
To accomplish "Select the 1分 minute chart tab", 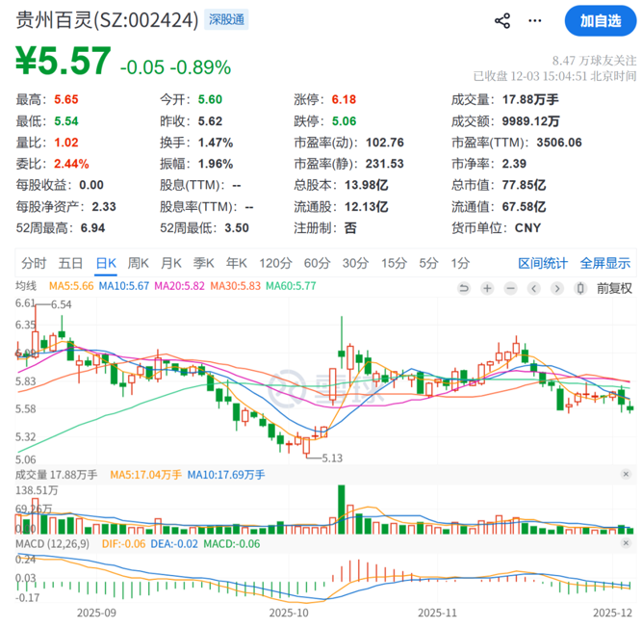I will (x=460, y=263).
